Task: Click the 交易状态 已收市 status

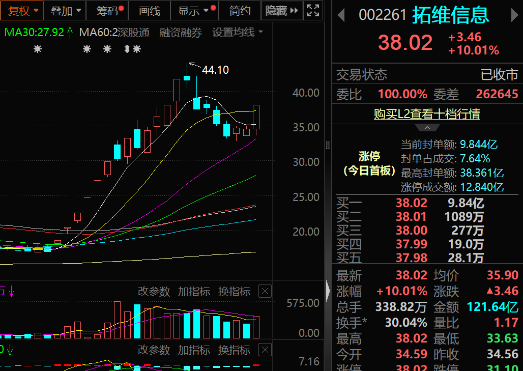Action: coord(499,74)
